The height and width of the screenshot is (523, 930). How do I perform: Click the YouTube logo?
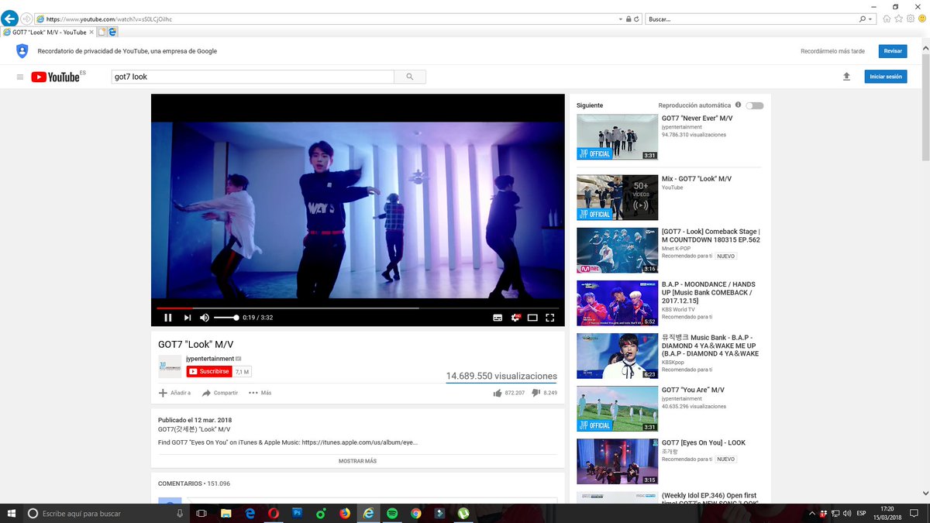[x=58, y=77]
